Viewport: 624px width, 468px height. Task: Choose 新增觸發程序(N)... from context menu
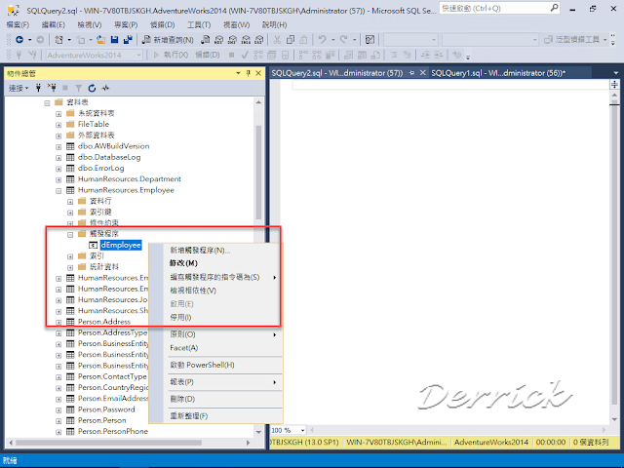pos(215,250)
